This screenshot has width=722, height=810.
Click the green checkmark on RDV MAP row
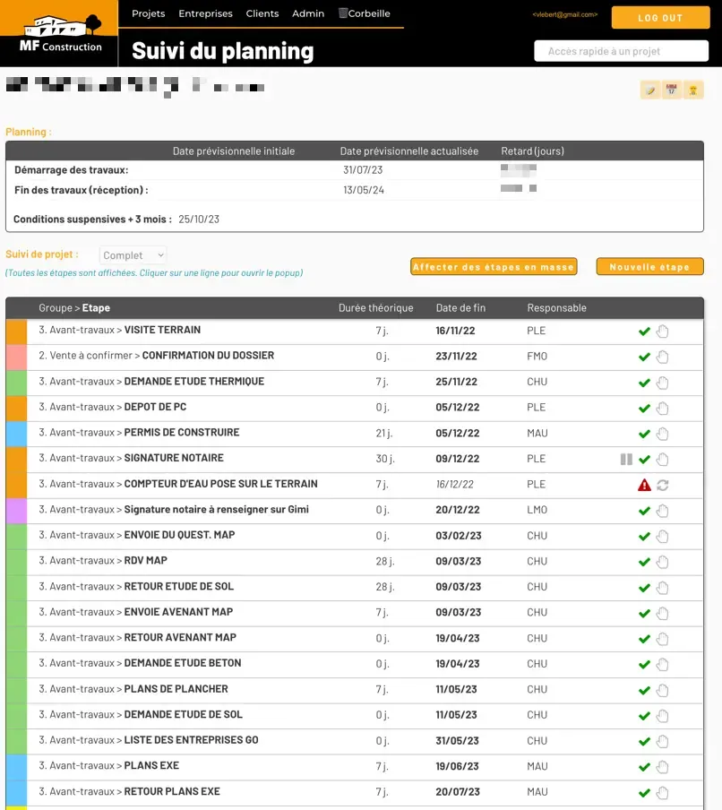coord(644,562)
